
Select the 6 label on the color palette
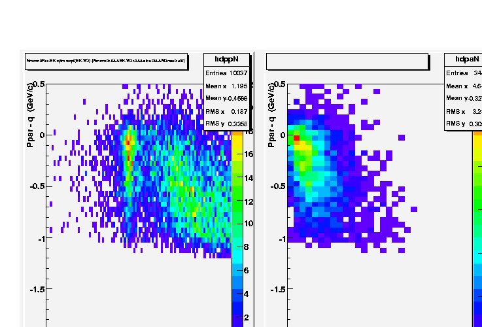(246, 271)
